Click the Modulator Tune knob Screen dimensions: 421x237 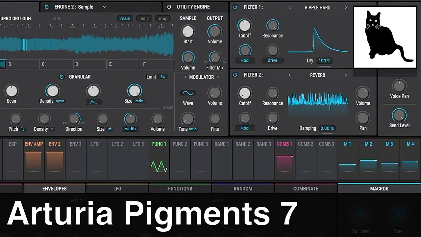click(188, 118)
